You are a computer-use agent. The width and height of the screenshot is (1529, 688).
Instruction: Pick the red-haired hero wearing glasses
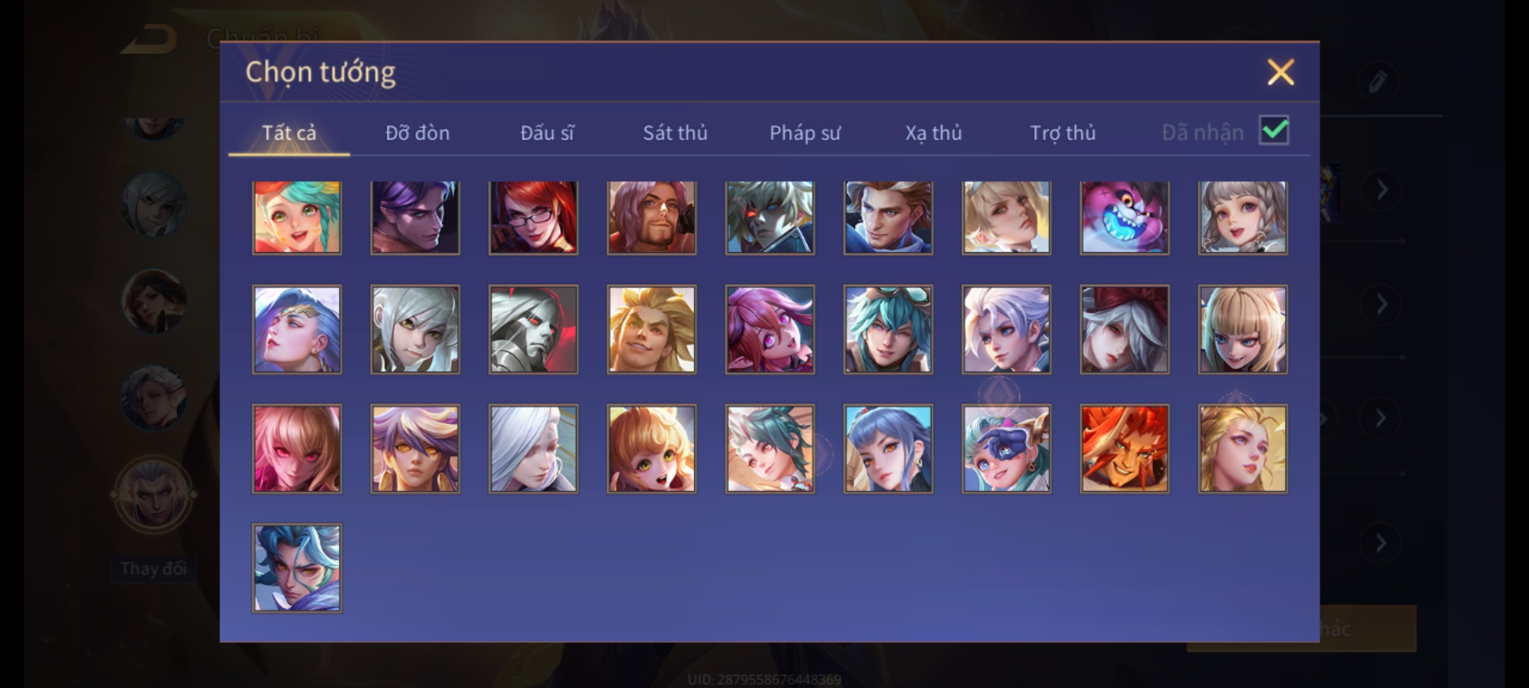[533, 218]
